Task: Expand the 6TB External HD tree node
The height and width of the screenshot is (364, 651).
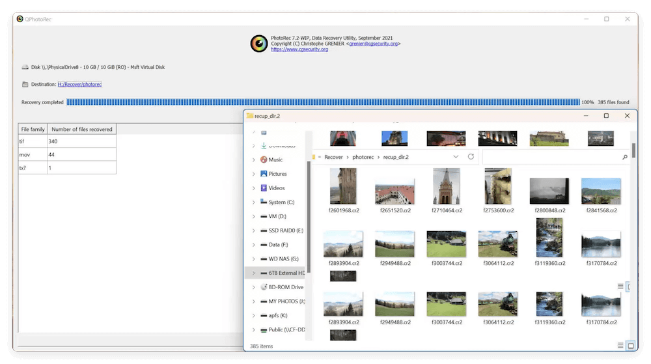Action: point(254,273)
